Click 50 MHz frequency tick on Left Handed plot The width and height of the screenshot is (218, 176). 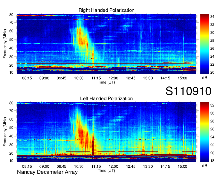pos(11,128)
